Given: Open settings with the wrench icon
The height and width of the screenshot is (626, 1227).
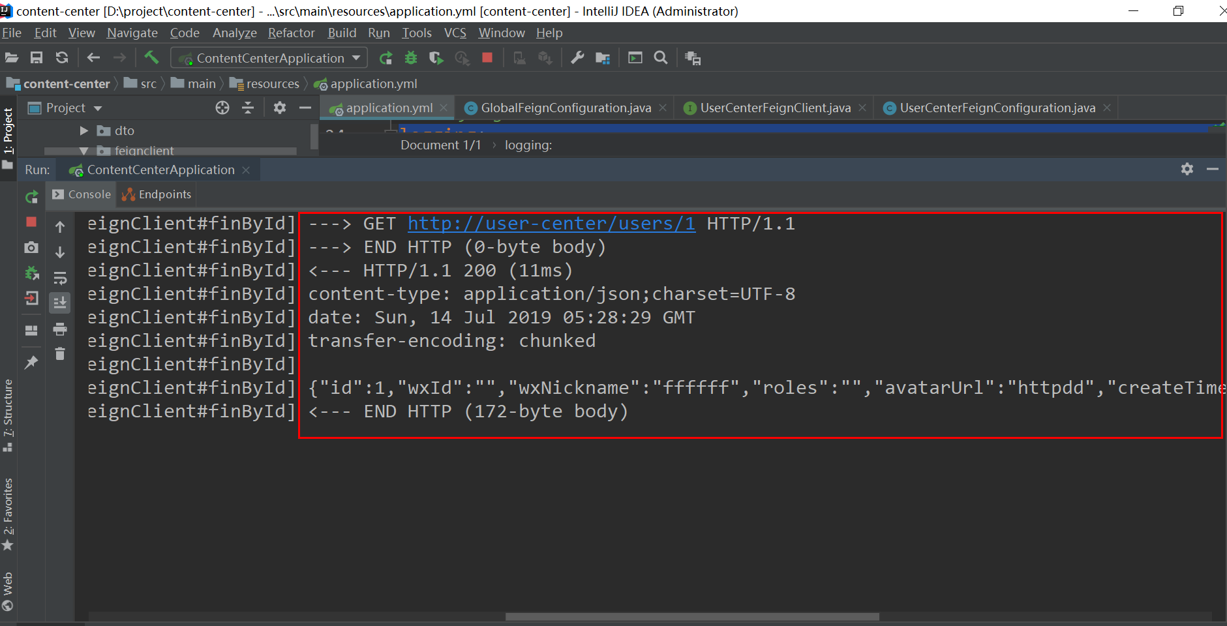Looking at the screenshot, I should click(577, 58).
